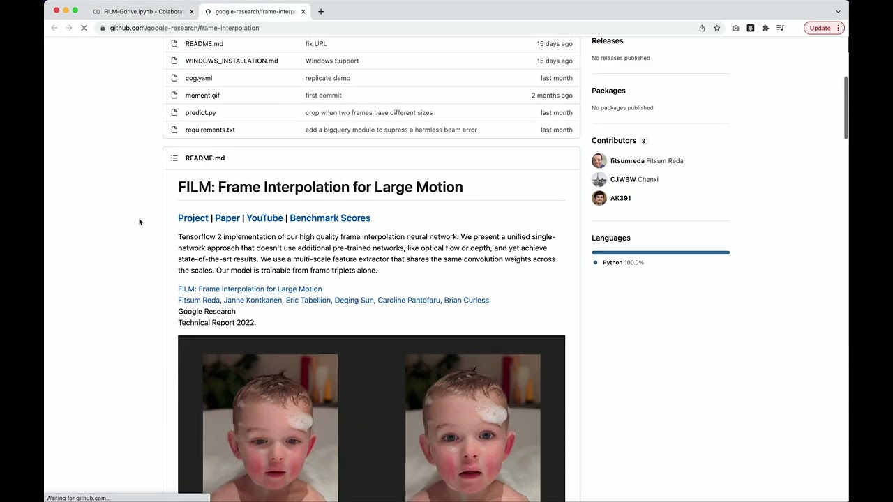The height and width of the screenshot is (502, 893).
Task: Click the file icon beside WINDOWS_INSTALLATION.md
Action: point(174,61)
